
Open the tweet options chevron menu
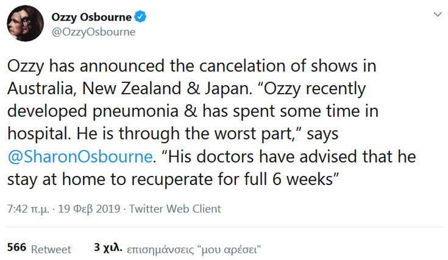pos(436,14)
